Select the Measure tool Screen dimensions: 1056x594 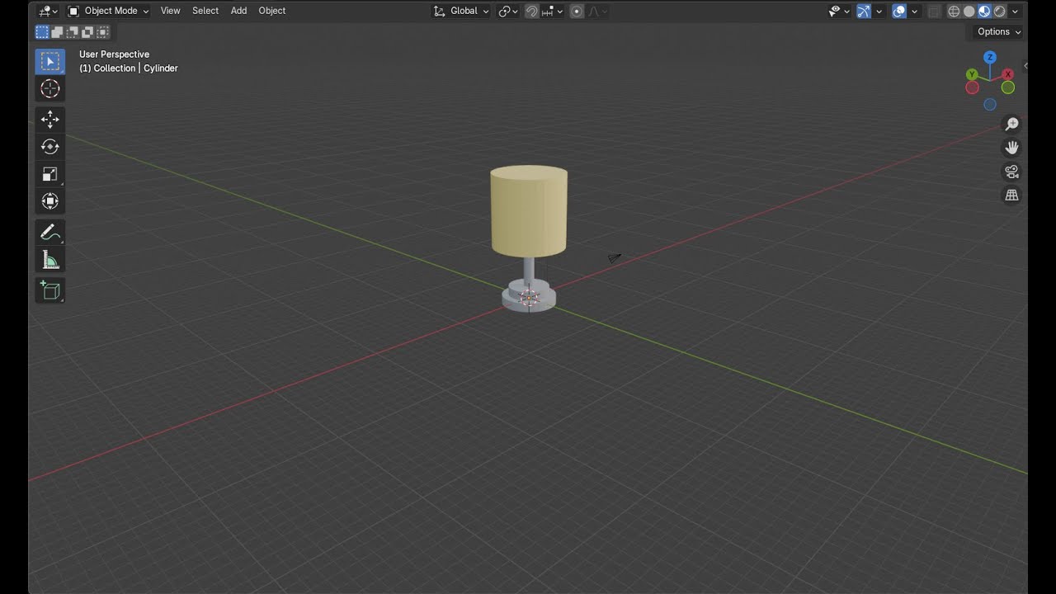(49, 260)
